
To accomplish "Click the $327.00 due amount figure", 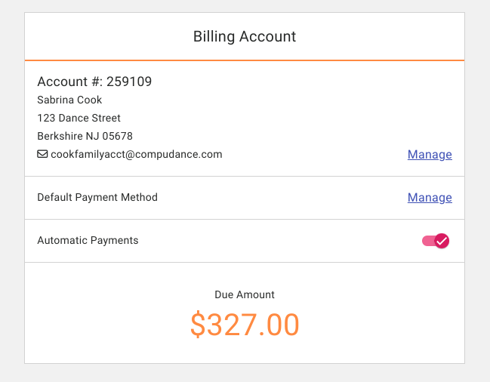I will click(245, 324).
